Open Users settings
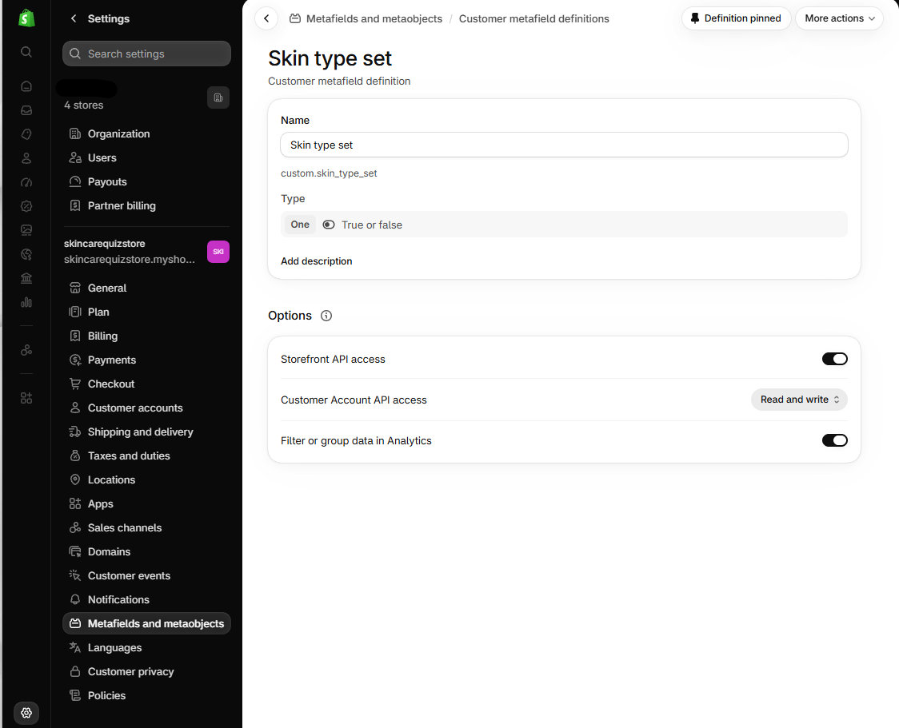 pyautogui.click(x=146, y=158)
